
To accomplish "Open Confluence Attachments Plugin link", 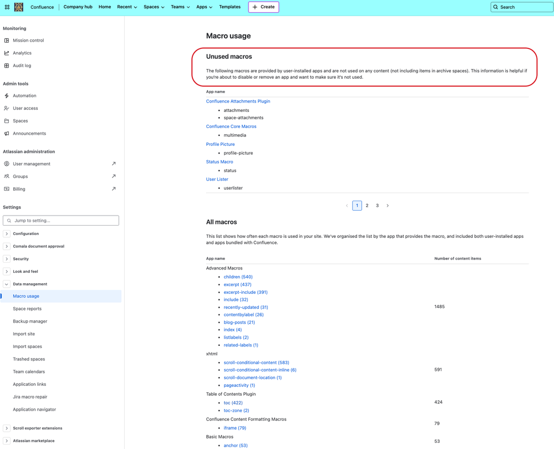I will click(x=238, y=101).
